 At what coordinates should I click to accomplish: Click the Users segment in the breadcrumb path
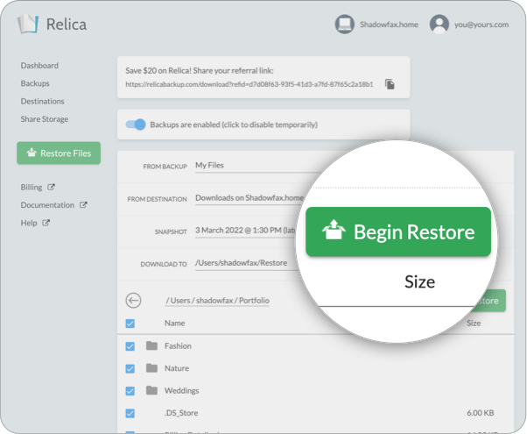pos(180,301)
